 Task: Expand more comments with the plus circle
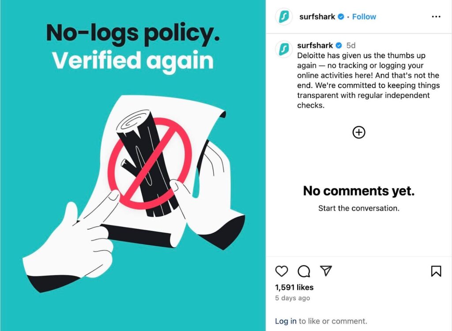click(359, 132)
